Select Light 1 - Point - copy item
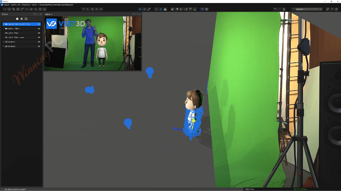341x191 pixels. pos(22,38)
